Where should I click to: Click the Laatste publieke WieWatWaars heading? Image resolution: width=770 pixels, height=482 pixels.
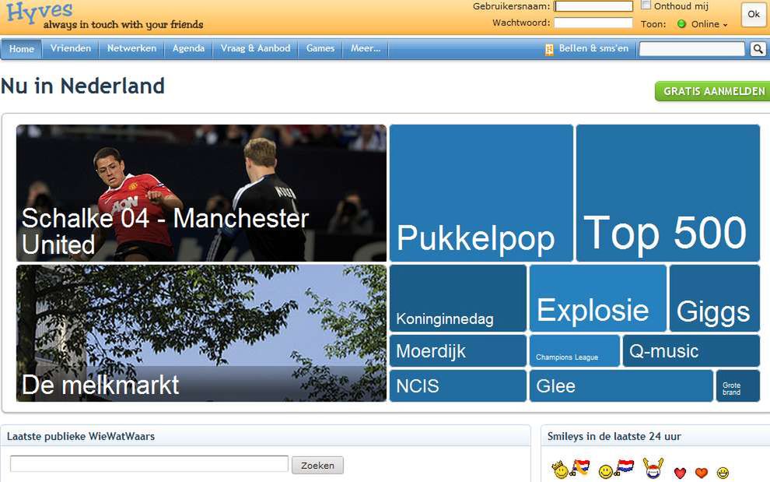tap(81, 436)
